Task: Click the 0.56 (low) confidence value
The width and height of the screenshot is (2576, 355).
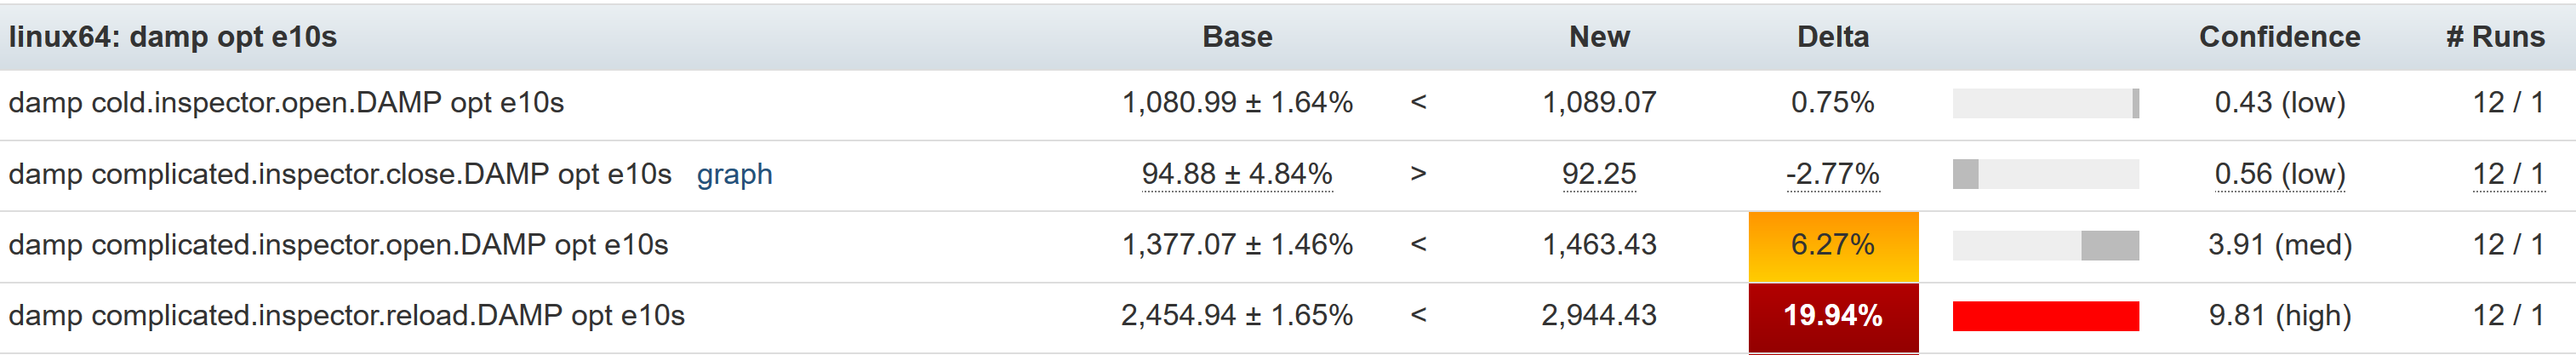Action: point(2279,175)
